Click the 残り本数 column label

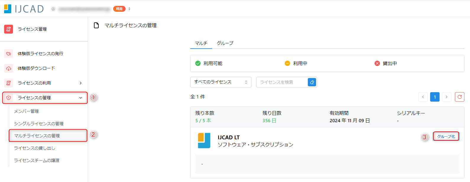pos(205,113)
